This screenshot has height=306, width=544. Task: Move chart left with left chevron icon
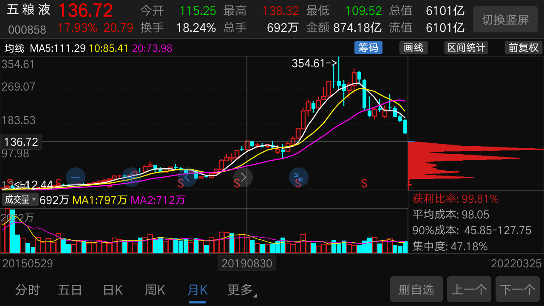187,177
